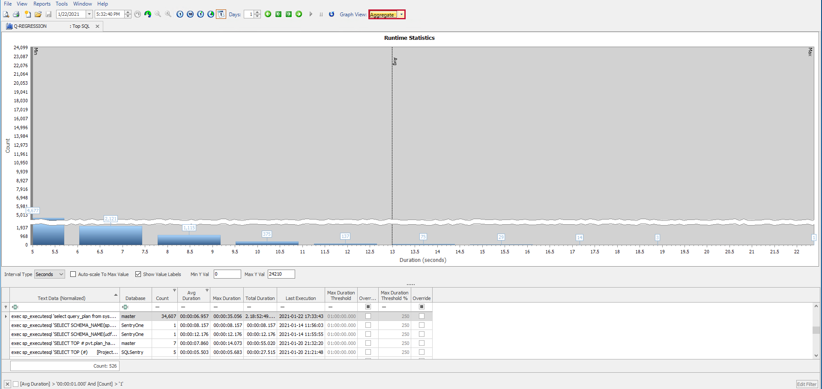Open the Reports menu
Screen dimensions: 822x389
tap(42, 4)
